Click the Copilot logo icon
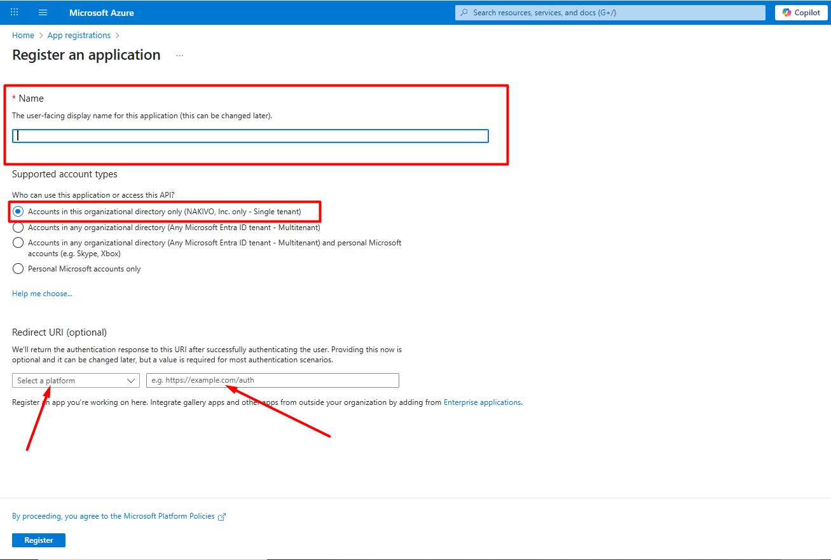This screenshot has width=831, height=560. [786, 13]
